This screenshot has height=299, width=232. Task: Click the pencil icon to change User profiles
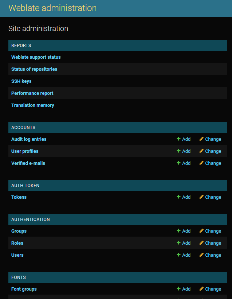pyautogui.click(x=201, y=151)
